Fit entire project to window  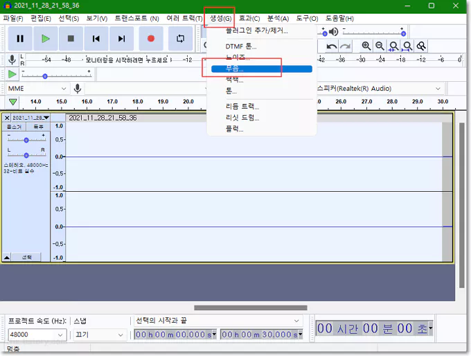click(x=407, y=46)
